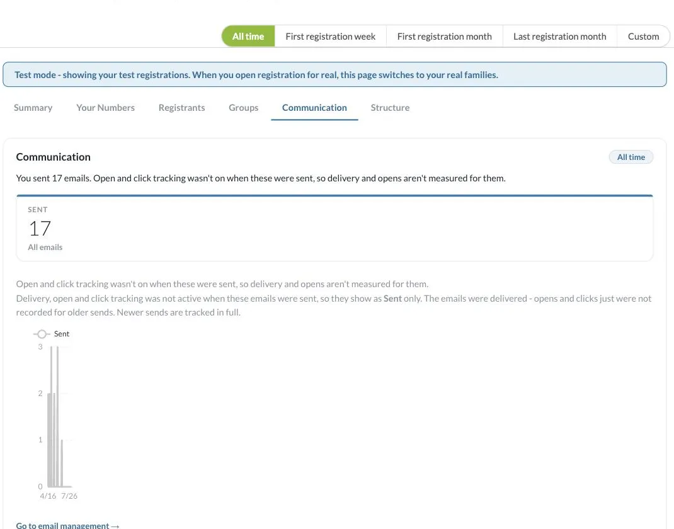Open the Summary tab
Screen dimensions: 674x529
click(33, 108)
